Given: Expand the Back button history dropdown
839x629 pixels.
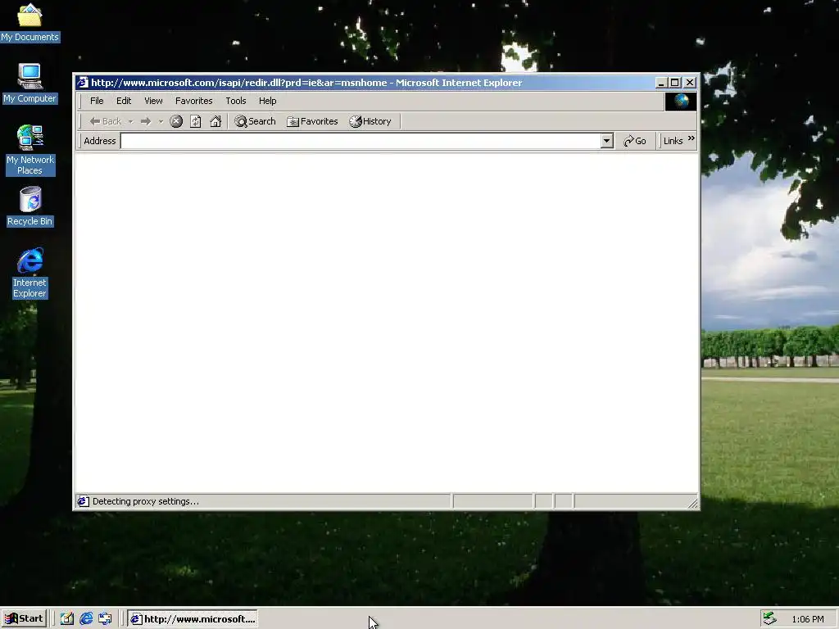Looking at the screenshot, I should point(130,122).
